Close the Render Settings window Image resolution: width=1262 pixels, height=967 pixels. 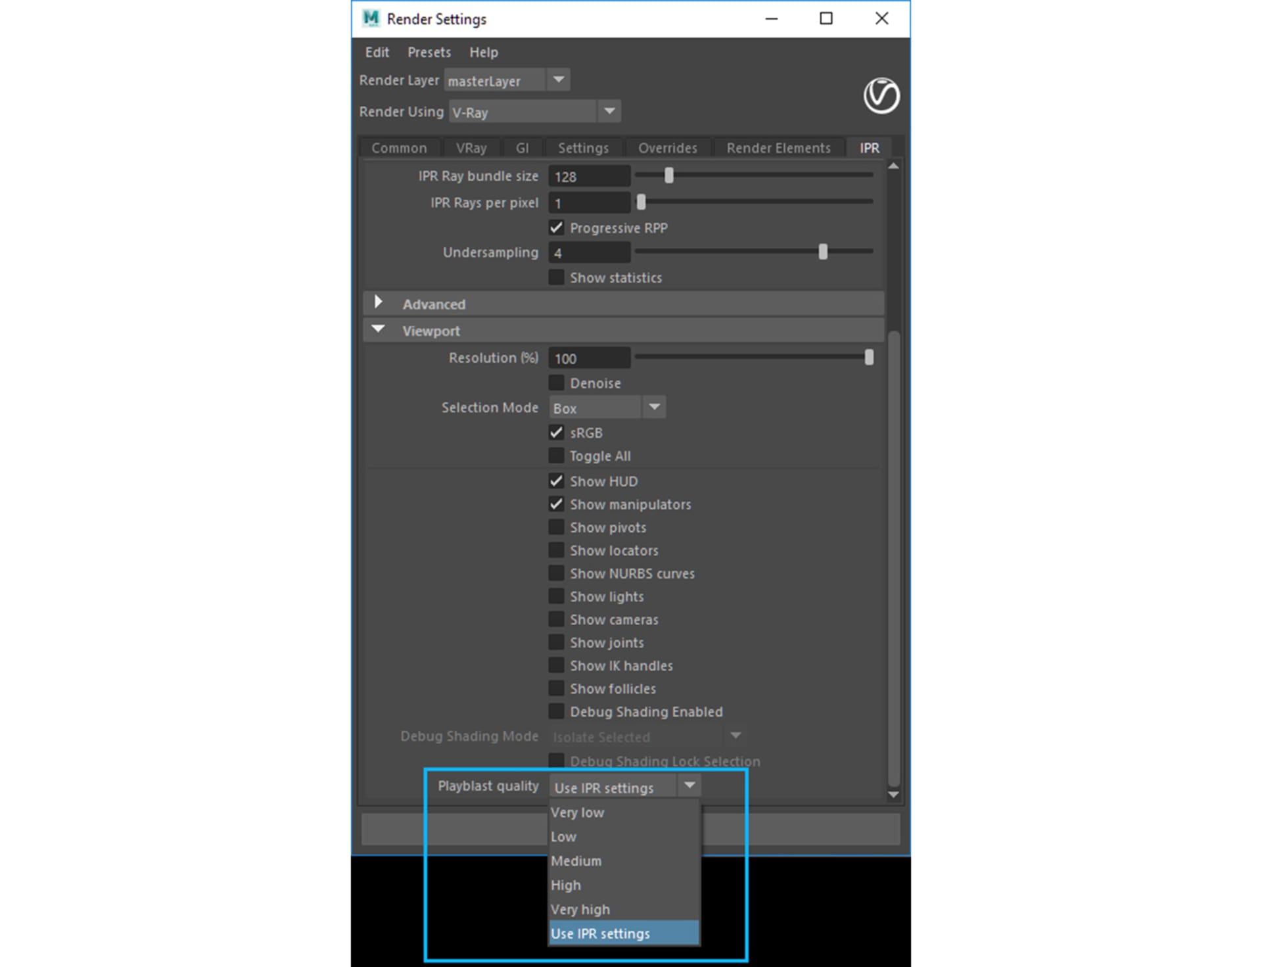(881, 18)
